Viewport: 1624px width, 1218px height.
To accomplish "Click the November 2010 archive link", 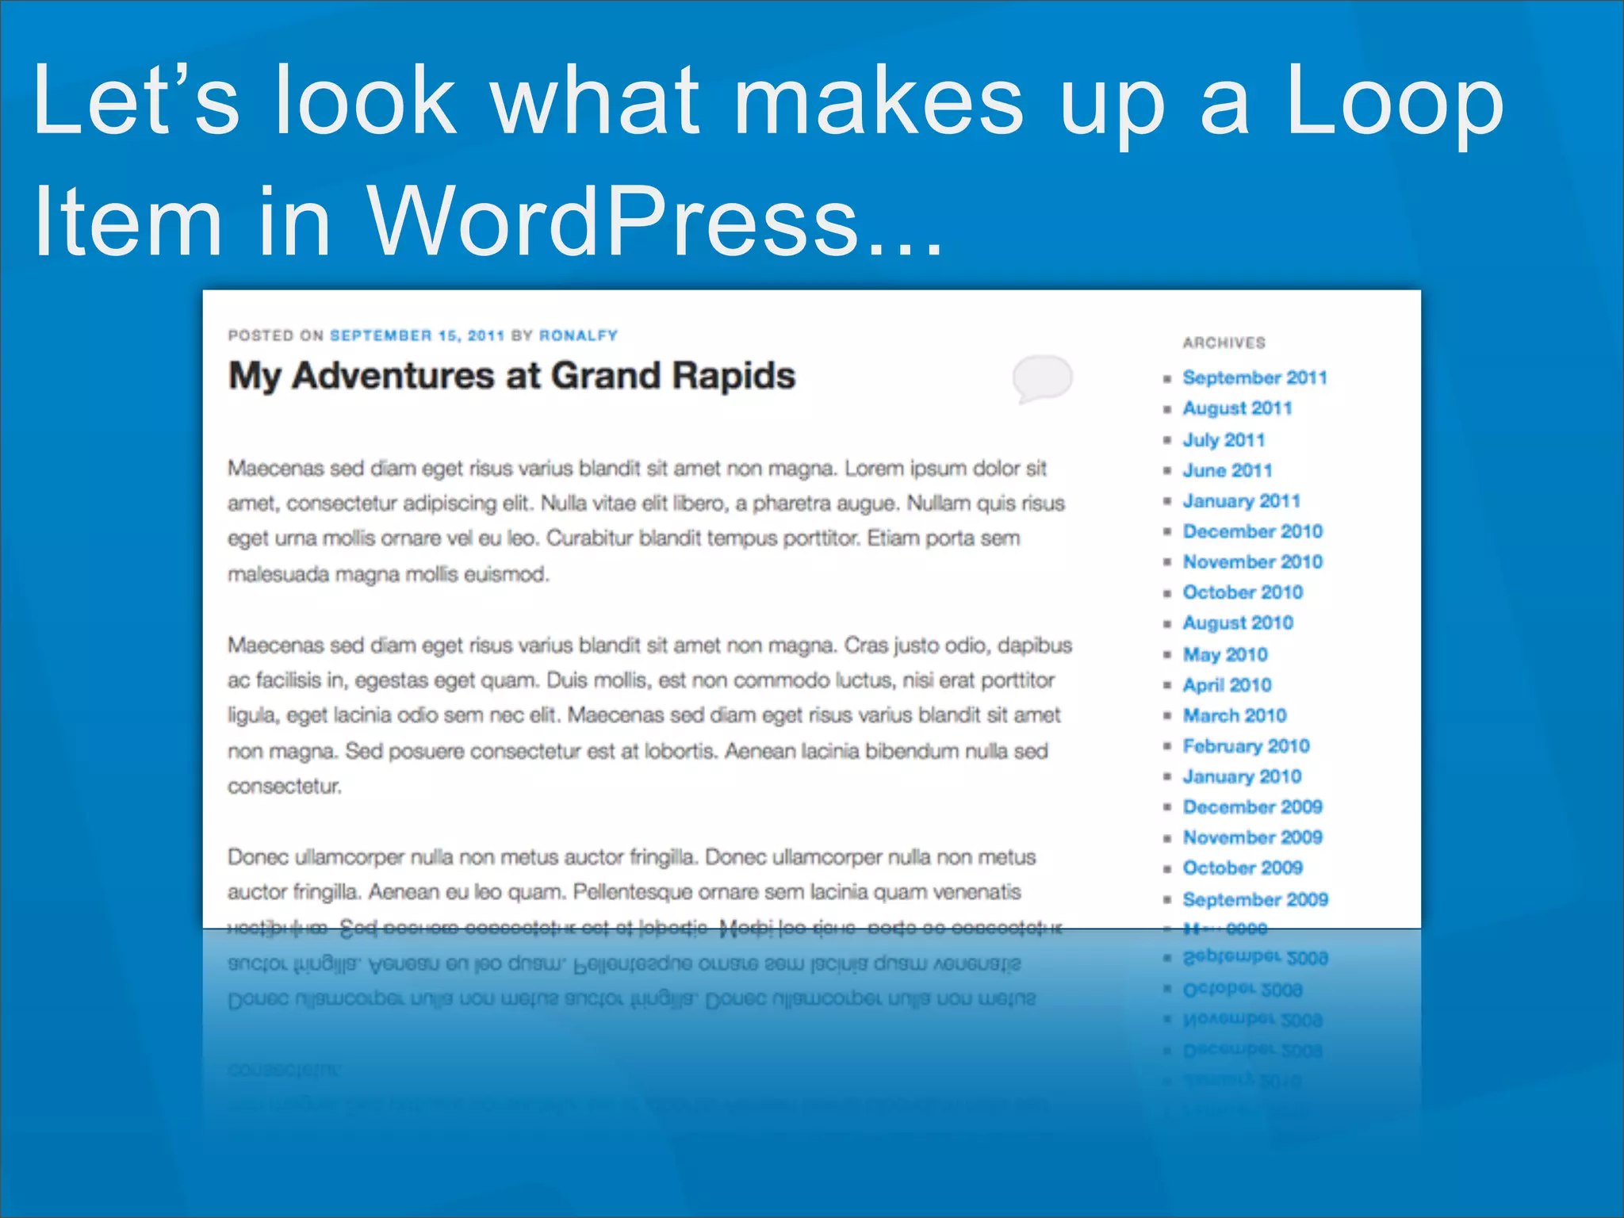I will click(x=1252, y=562).
